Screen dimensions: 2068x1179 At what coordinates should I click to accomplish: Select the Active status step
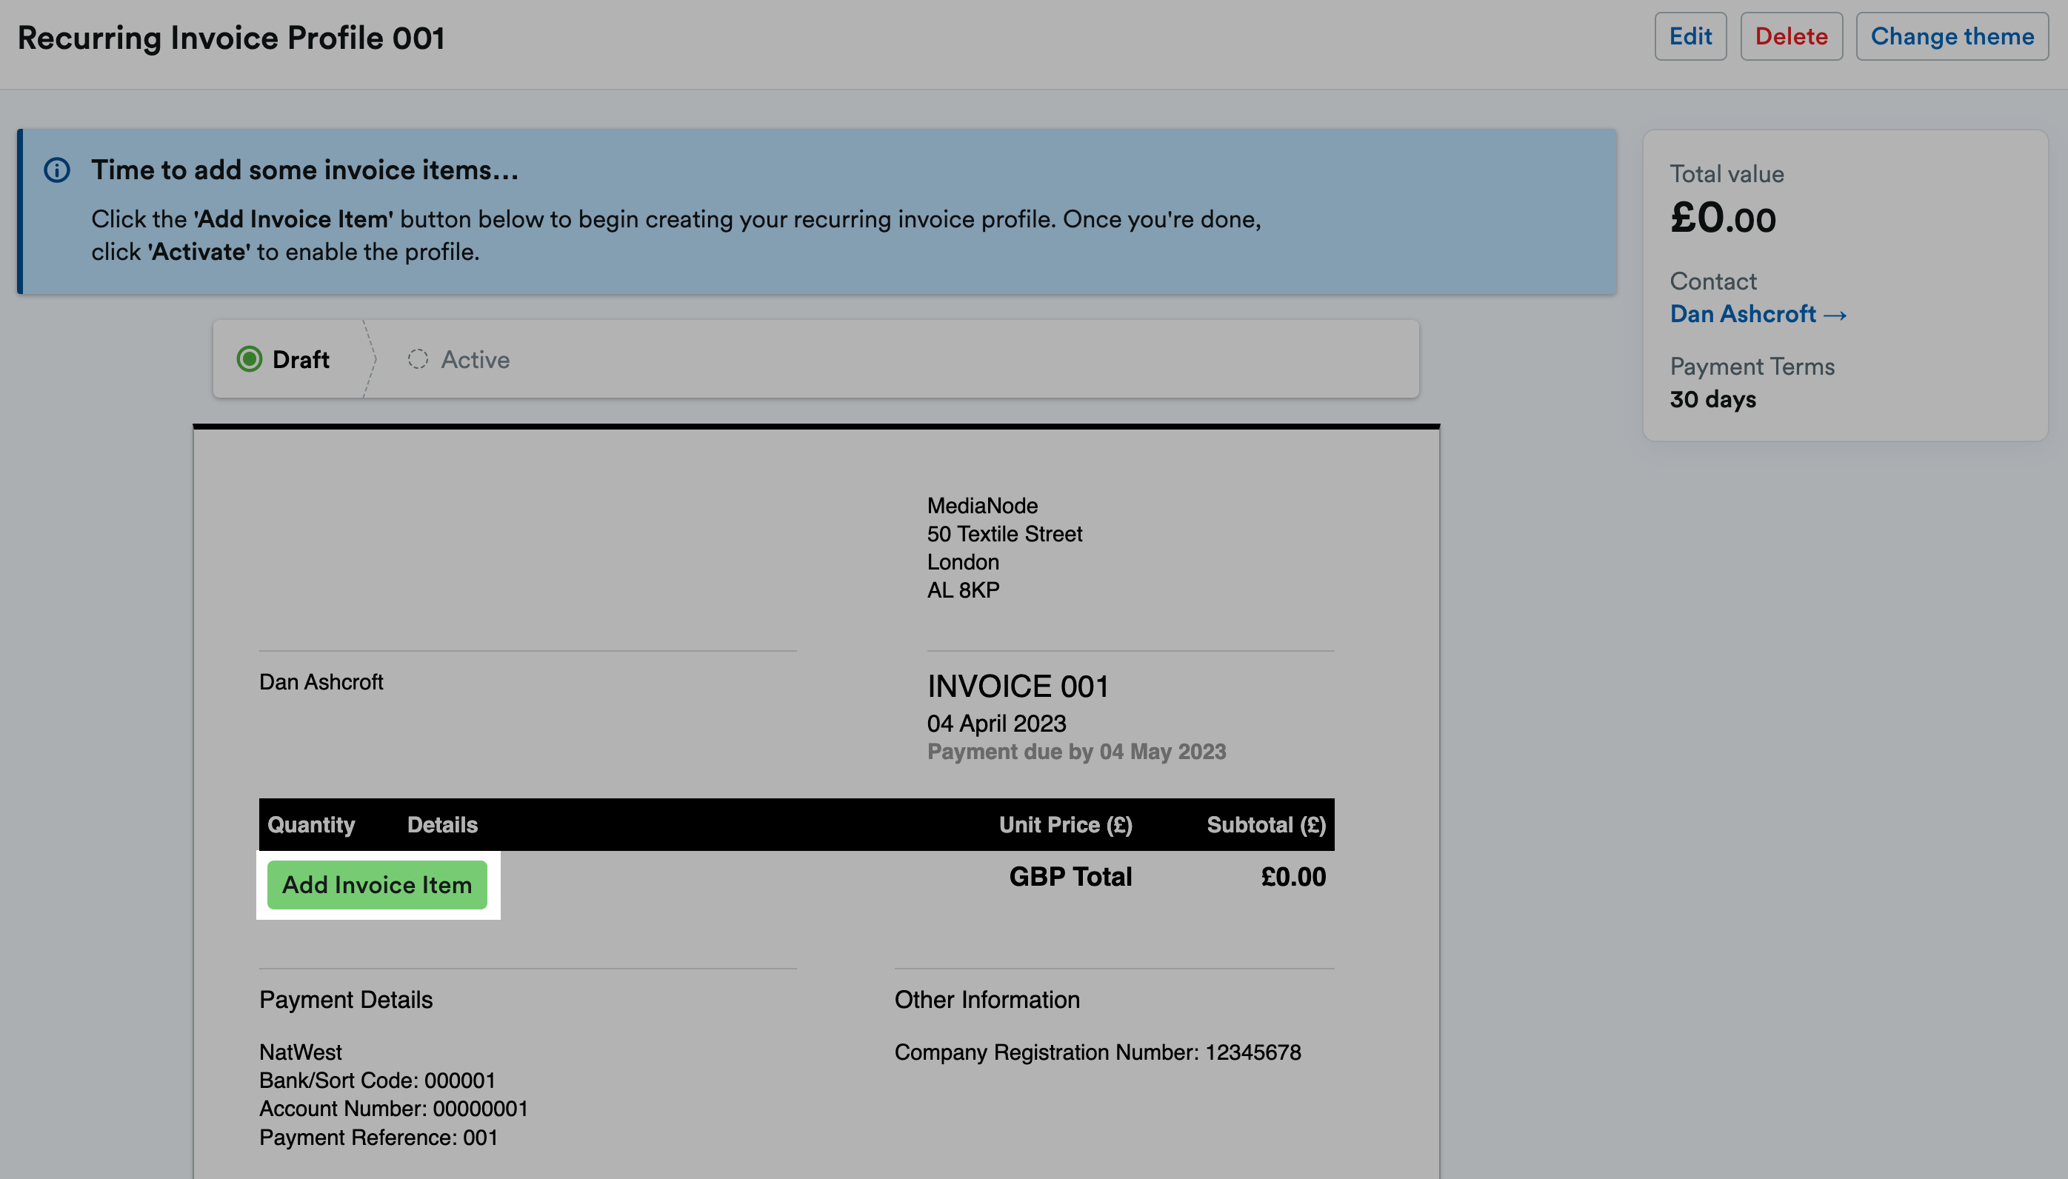point(475,359)
